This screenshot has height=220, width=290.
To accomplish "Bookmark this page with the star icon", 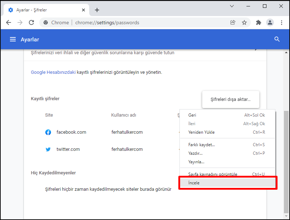I will click(244, 22).
